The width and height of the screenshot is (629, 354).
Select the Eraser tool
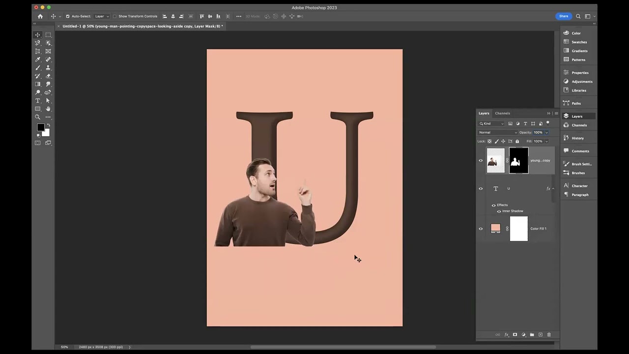(x=48, y=76)
